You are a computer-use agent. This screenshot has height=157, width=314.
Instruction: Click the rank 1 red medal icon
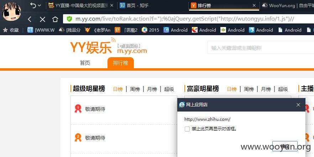(x=78, y=109)
